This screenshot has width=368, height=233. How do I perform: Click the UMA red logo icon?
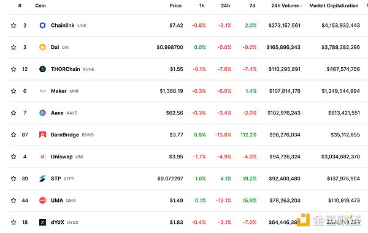coord(42,201)
